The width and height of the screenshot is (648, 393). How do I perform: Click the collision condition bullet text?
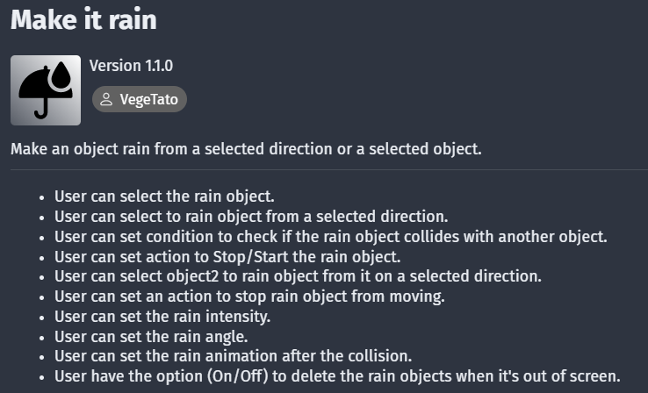coord(331,237)
